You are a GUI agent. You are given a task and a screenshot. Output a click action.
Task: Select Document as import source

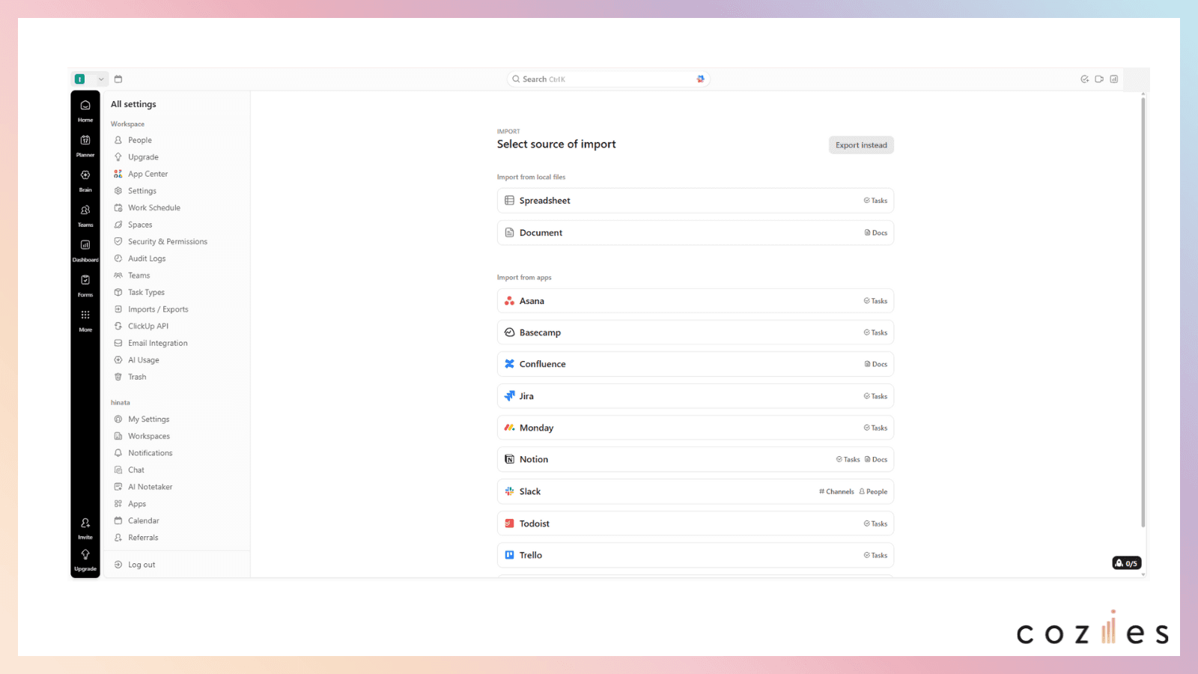(x=696, y=233)
